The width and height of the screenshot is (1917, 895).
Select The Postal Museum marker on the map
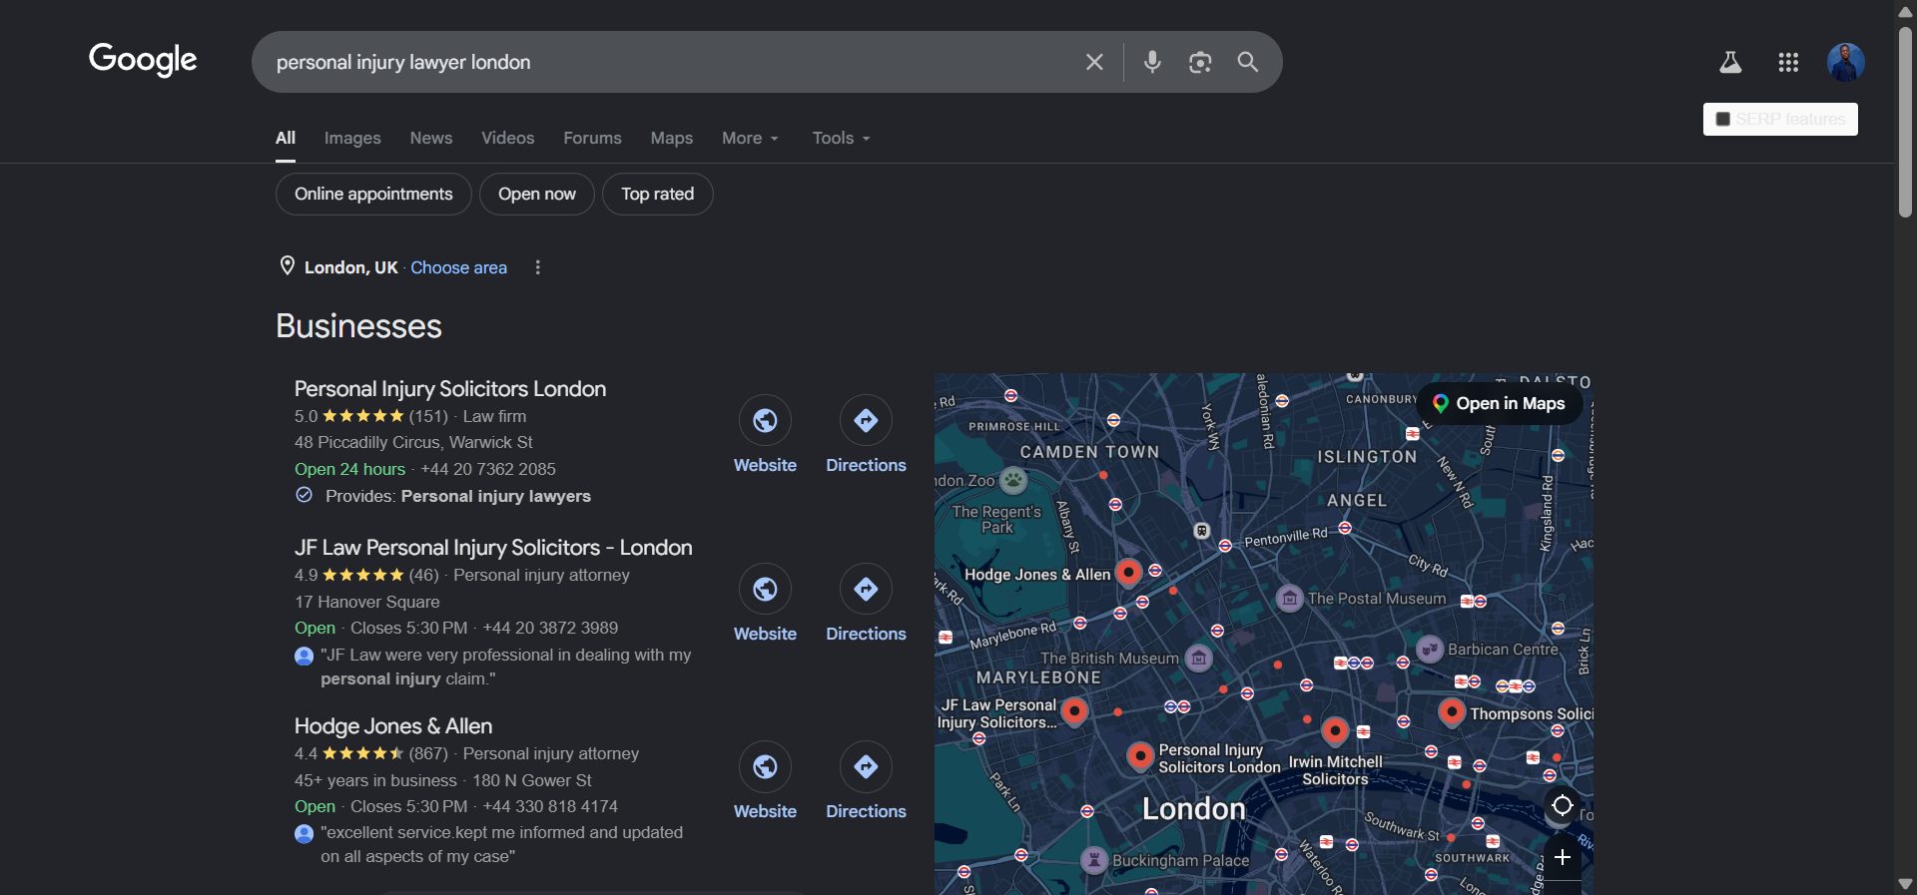click(1290, 598)
